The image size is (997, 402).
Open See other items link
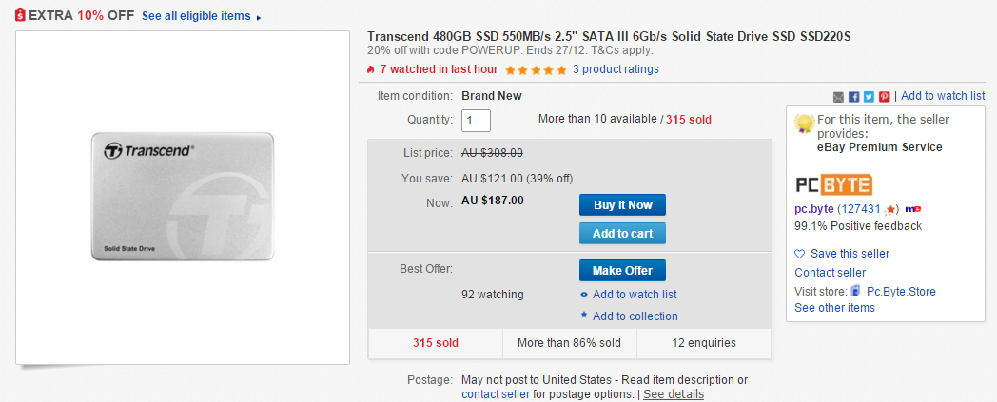834,307
